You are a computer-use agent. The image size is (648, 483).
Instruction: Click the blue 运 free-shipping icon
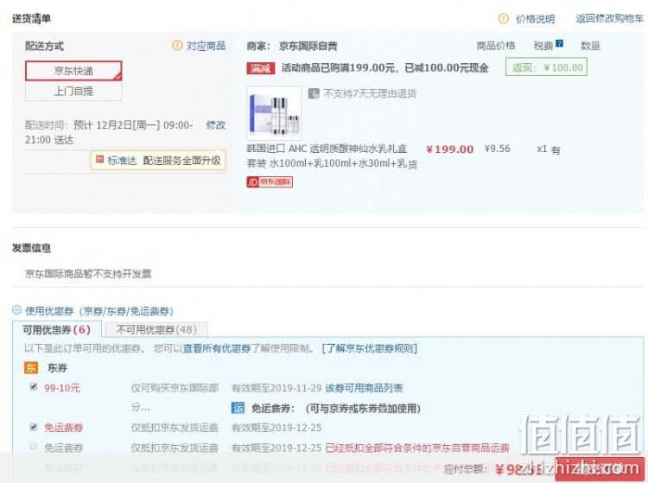coord(238,408)
